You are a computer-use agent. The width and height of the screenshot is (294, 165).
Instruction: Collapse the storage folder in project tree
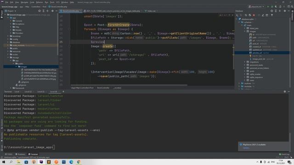(x=8, y=57)
